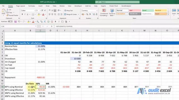Switch to the Page Layout tab
Viewport: 179px width, 100px height.
click(20, 6)
